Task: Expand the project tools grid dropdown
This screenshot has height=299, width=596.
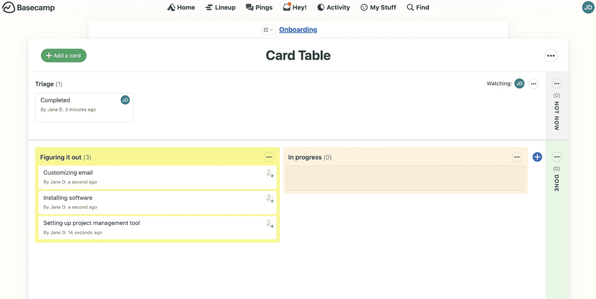Action: [268, 30]
